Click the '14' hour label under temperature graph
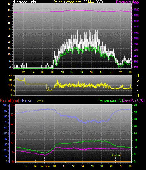Image resolution: width=146 pixels, height=170 pixels. tap(82, 166)
